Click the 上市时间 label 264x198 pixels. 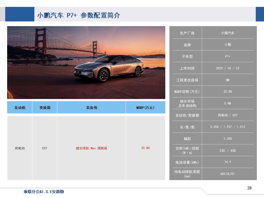click(187, 68)
